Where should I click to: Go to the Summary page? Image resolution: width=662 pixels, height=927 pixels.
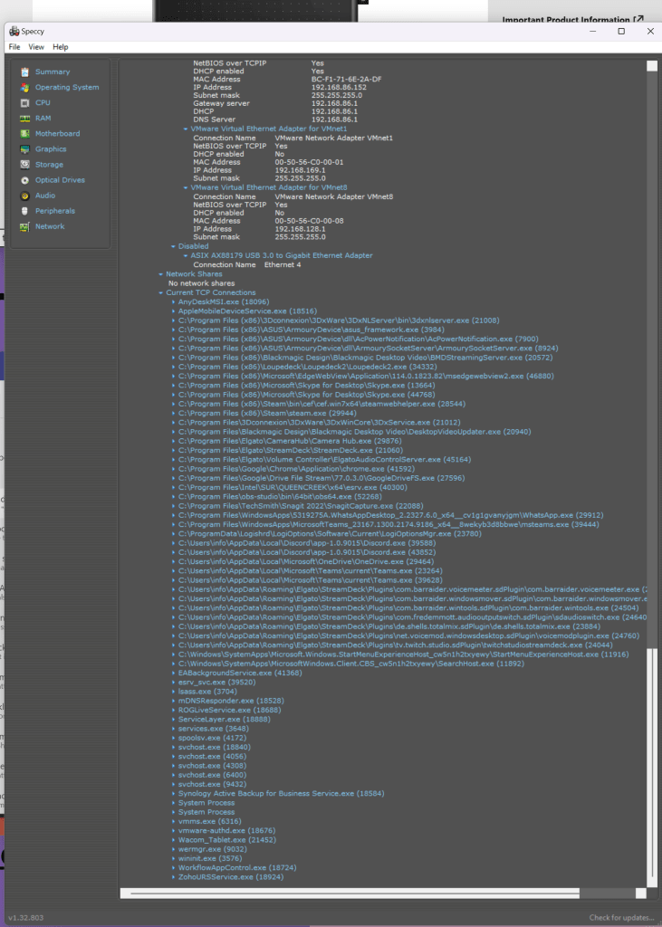click(x=53, y=72)
